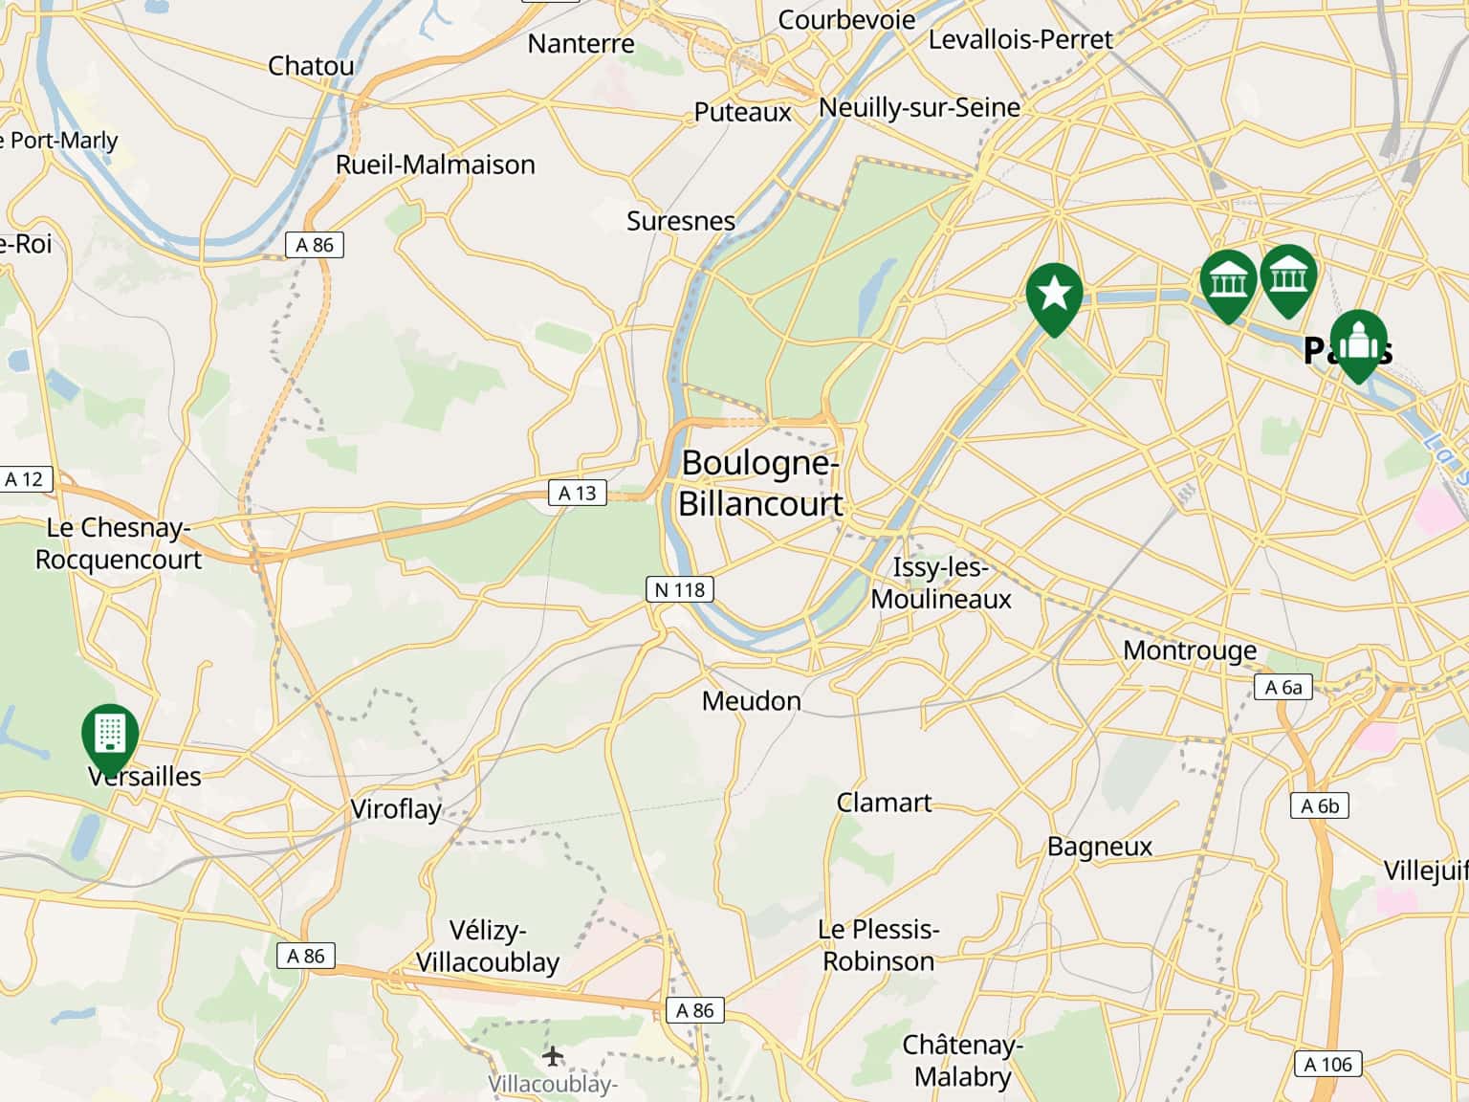Click the A 12 highway shield
This screenshot has height=1102, width=1469.
point(24,479)
